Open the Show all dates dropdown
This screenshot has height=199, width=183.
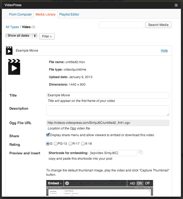(21, 36)
